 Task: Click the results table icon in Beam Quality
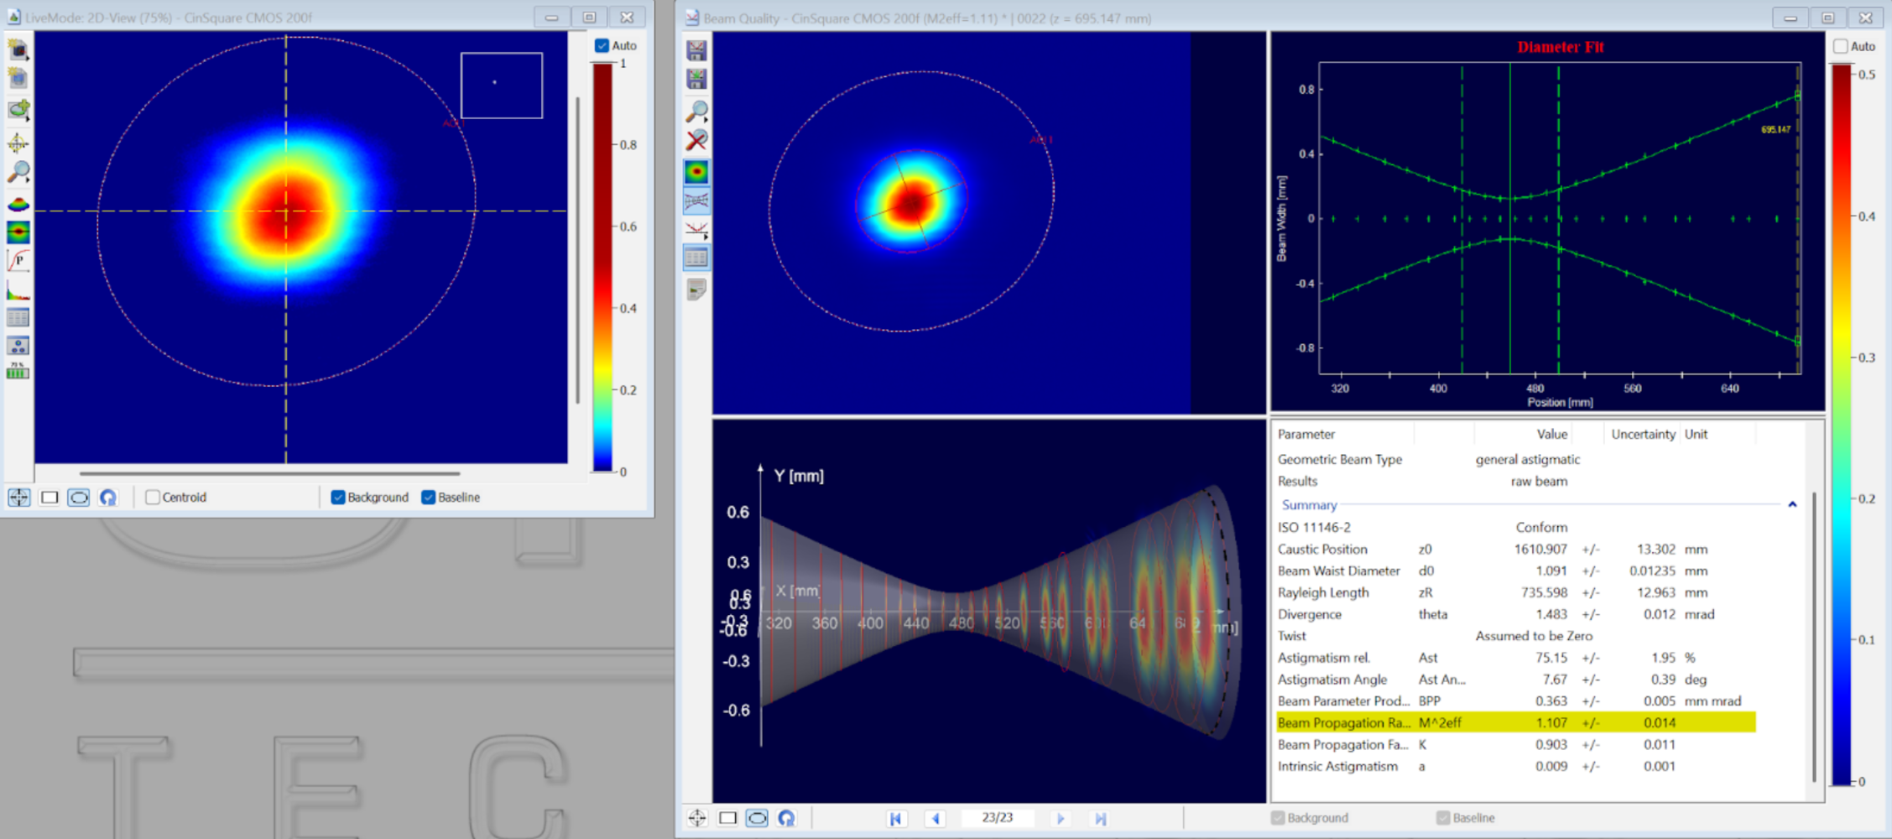696,258
